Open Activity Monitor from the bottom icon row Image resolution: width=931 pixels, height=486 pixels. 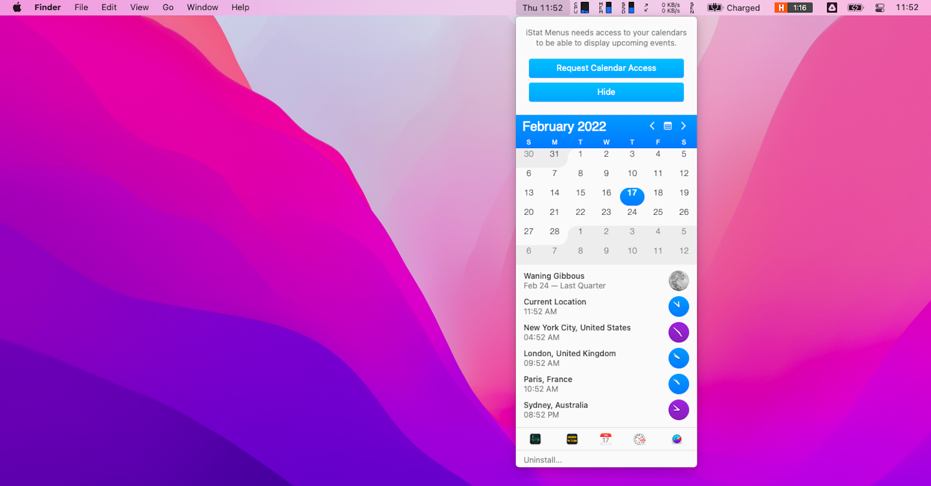coord(535,439)
